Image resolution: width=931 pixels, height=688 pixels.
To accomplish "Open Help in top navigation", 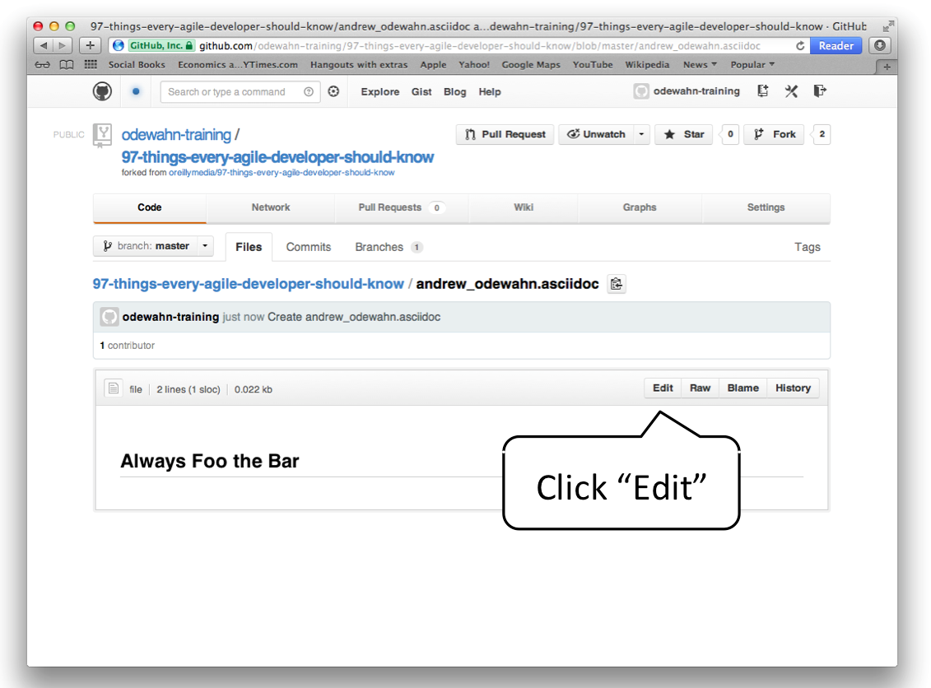I will tap(490, 92).
